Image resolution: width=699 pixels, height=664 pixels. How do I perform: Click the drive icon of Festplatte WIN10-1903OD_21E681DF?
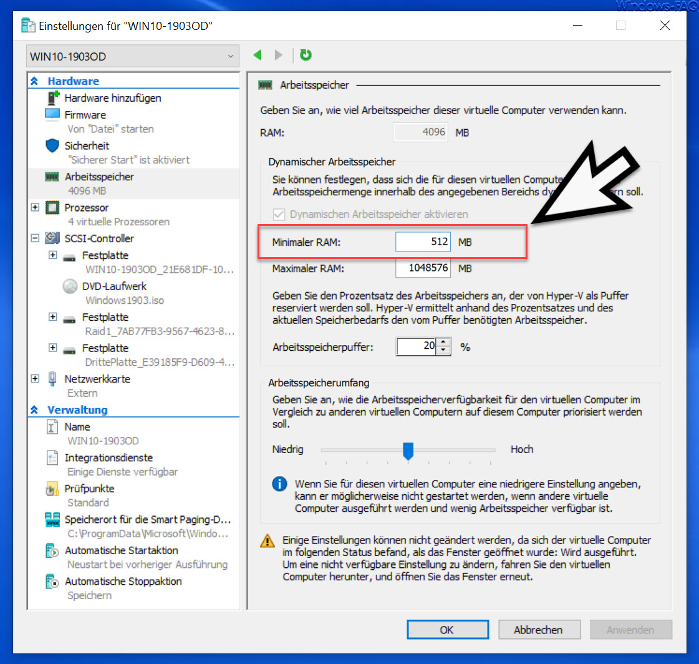point(69,258)
